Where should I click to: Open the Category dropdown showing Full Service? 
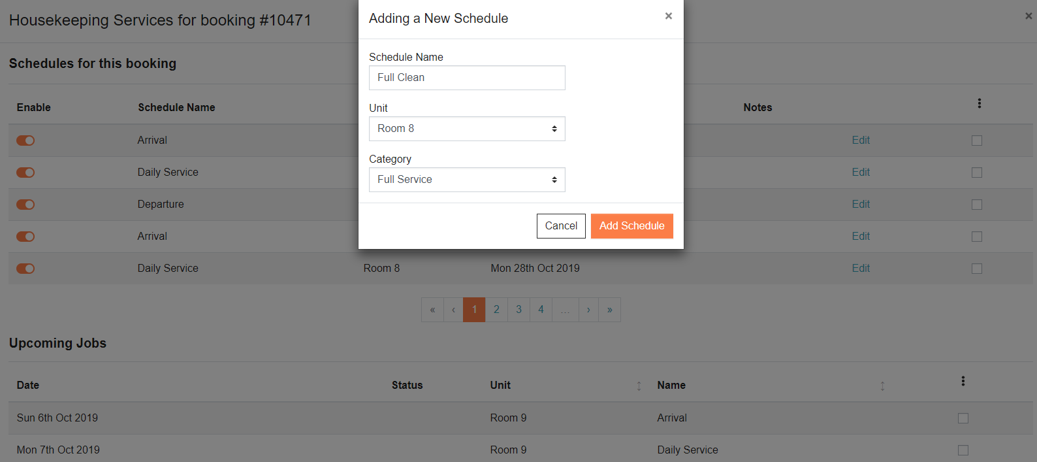[x=467, y=180]
